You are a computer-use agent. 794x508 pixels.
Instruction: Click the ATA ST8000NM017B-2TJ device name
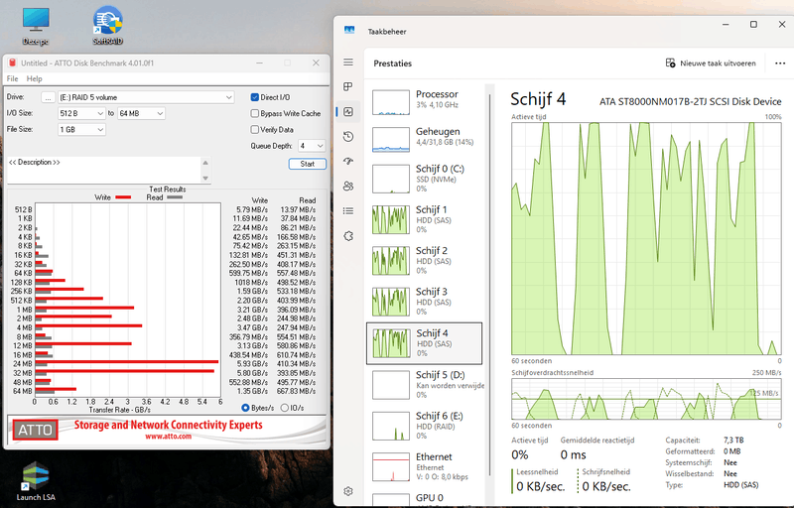(x=690, y=102)
